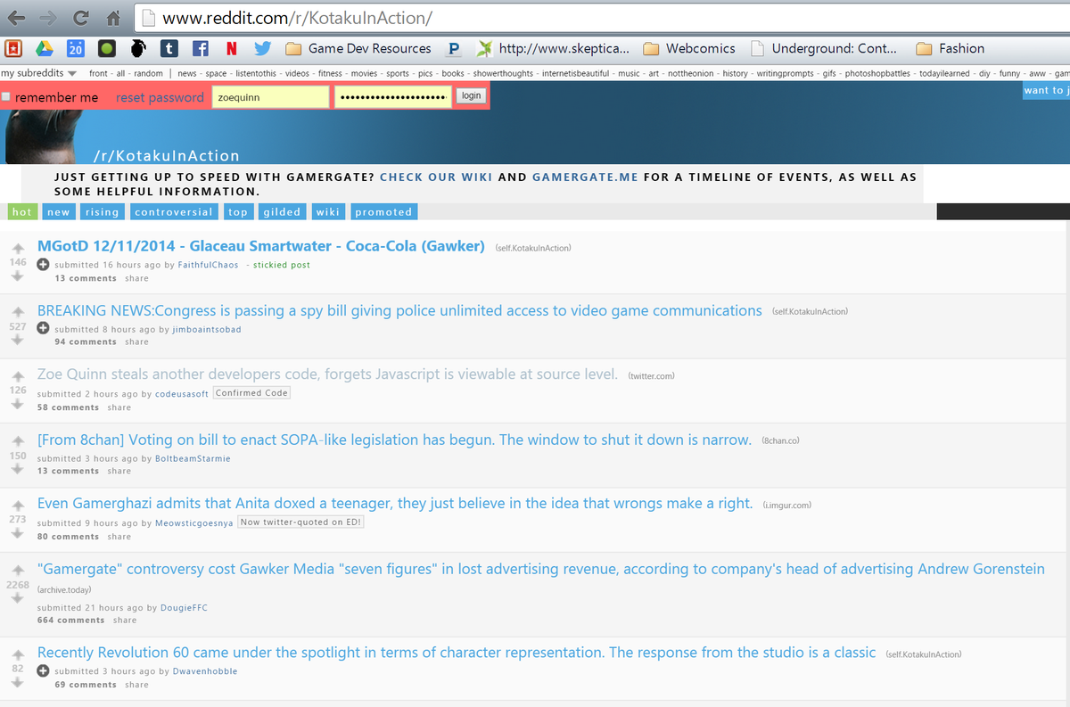
Task: Open the 94 comments link
Action: coord(86,342)
